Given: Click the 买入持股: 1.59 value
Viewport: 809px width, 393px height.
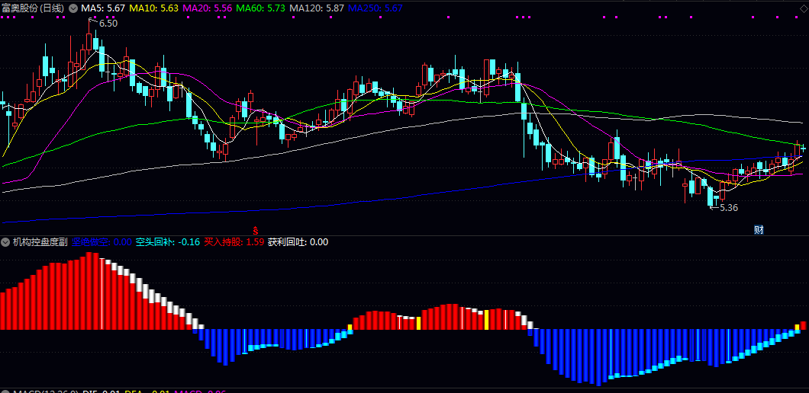Looking at the screenshot, I should [234, 242].
